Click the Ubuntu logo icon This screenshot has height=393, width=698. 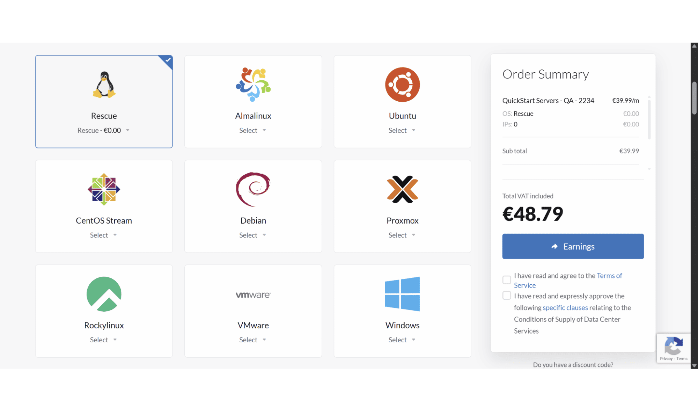(402, 85)
